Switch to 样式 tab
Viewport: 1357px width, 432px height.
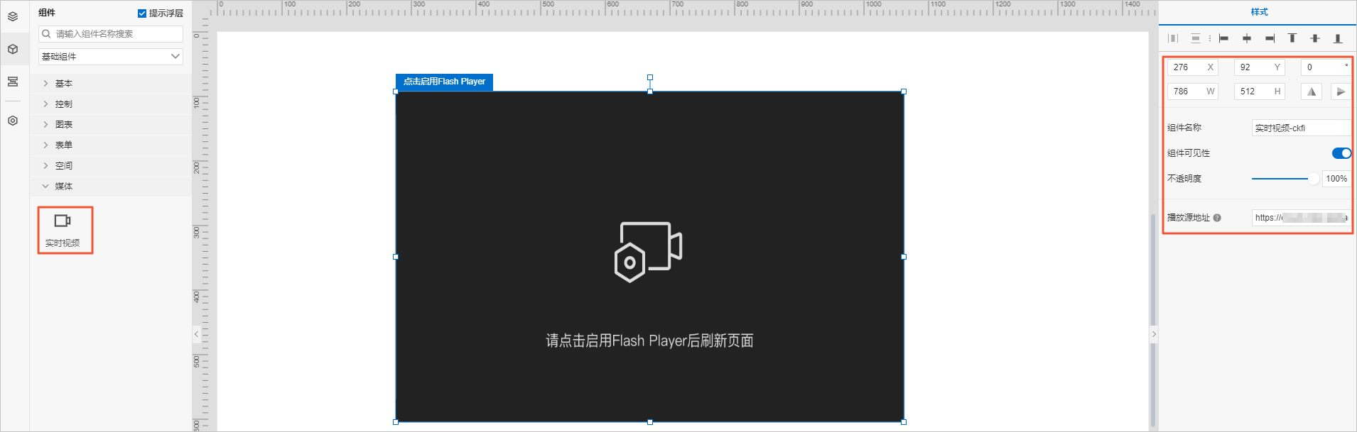[1259, 12]
